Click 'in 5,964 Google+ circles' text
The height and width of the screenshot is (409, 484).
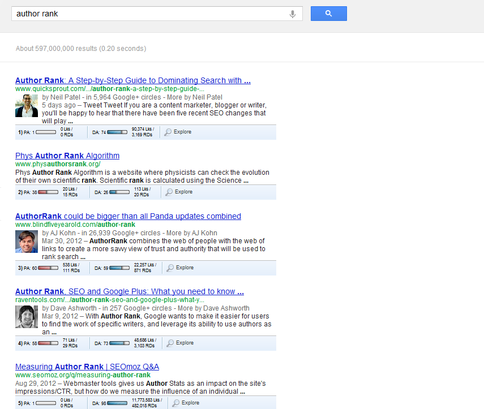click(x=123, y=97)
